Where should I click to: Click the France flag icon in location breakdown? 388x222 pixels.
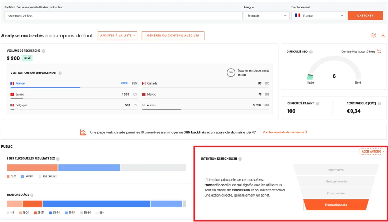tap(12, 84)
